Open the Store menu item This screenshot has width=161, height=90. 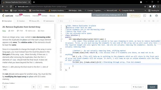61,16
